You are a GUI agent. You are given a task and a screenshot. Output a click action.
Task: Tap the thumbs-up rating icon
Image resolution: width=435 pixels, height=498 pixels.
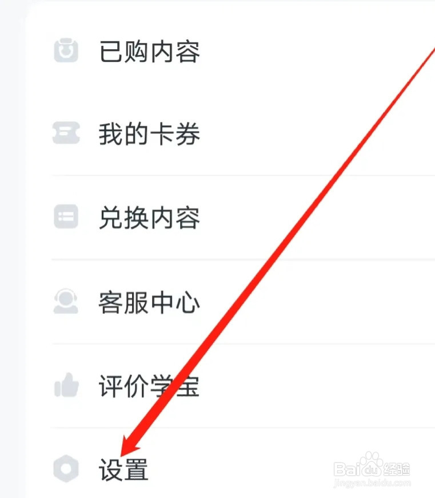[66, 385]
